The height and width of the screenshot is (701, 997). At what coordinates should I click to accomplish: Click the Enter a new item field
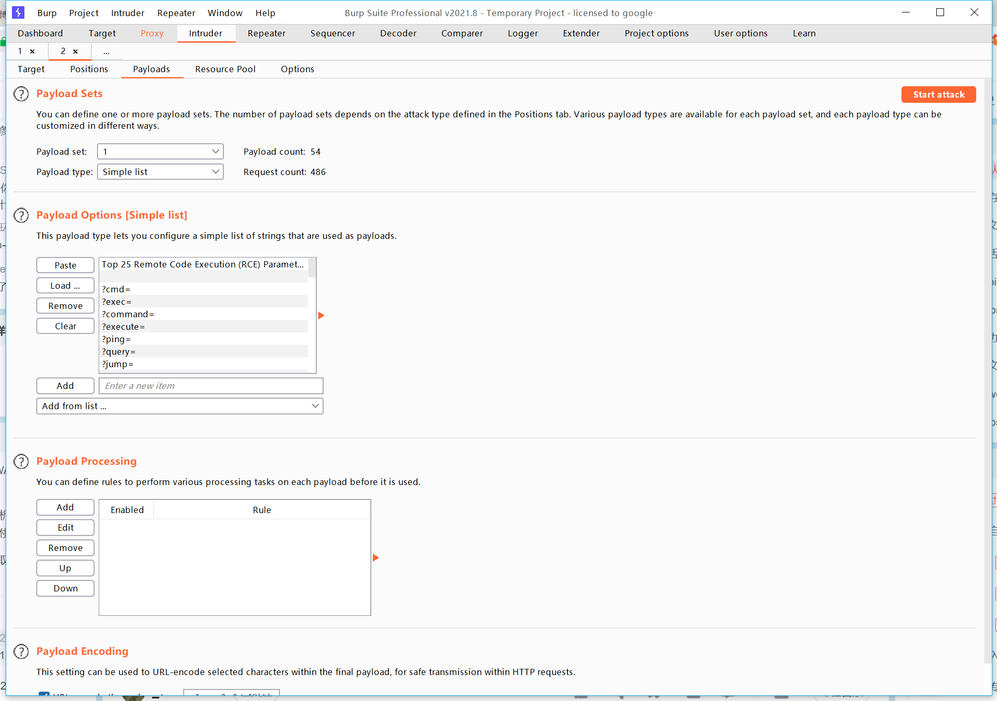tap(211, 386)
